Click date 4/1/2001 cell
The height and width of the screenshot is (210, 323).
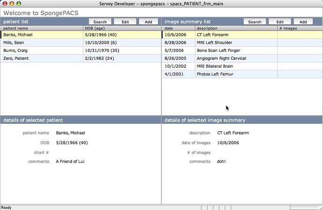pyautogui.click(x=178, y=74)
